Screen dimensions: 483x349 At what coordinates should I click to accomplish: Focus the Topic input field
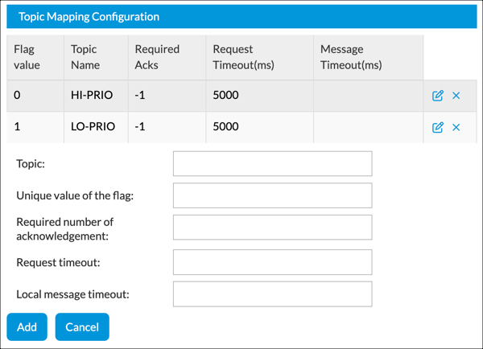pos(273,164)
